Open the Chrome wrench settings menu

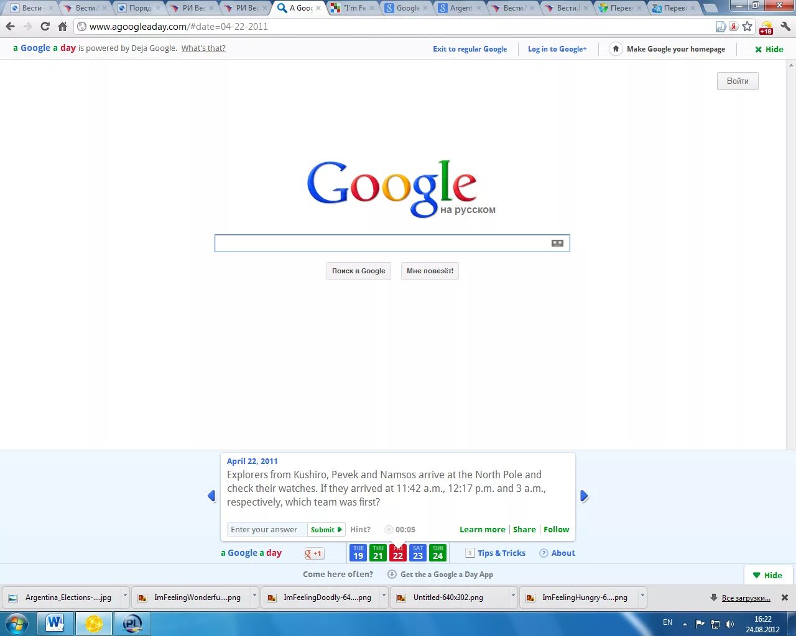[785, 27]
